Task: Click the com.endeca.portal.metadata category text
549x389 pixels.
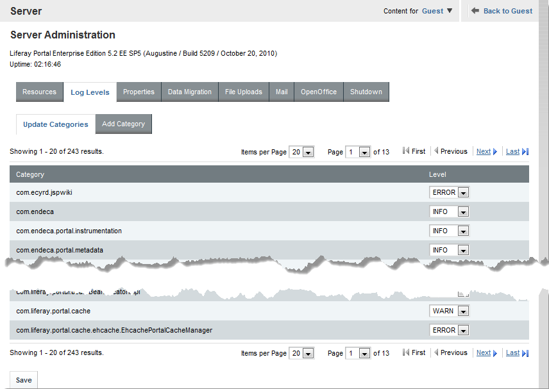Action: [x=60, y=250]
